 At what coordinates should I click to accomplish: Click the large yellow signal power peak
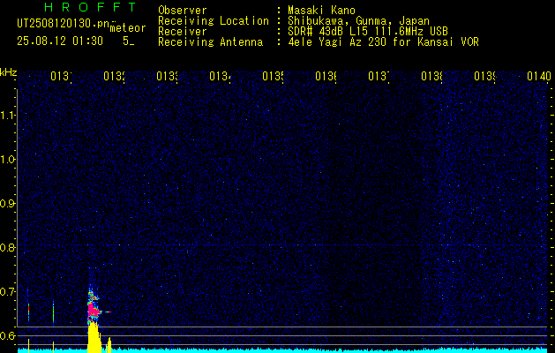[94, 337]
